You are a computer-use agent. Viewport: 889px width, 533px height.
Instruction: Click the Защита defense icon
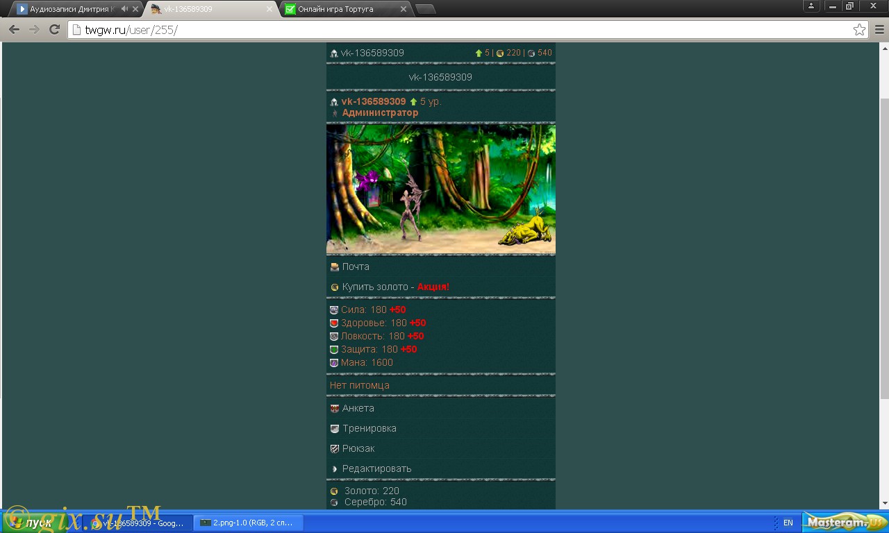point(334,350)
